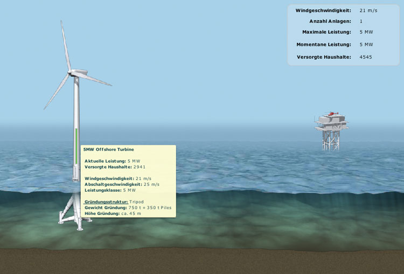Click the Abschaltgeschwindigkeit line in tooltip
This screenshot has width=404, height=274.
click(122, 184)
